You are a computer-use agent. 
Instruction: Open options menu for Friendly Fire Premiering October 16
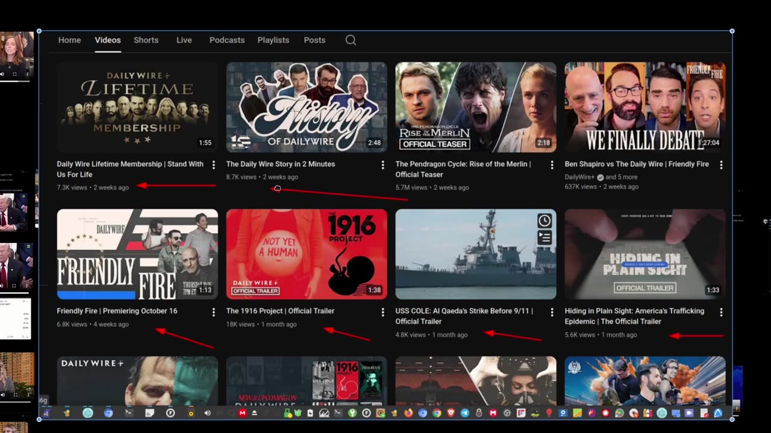pos(213,312)
